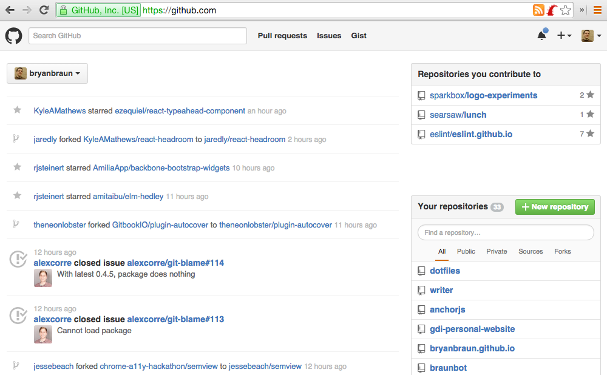607x375 pixels.
Task: Open jaredly/react-headroom fork link
Action: [x=245, y=140]
